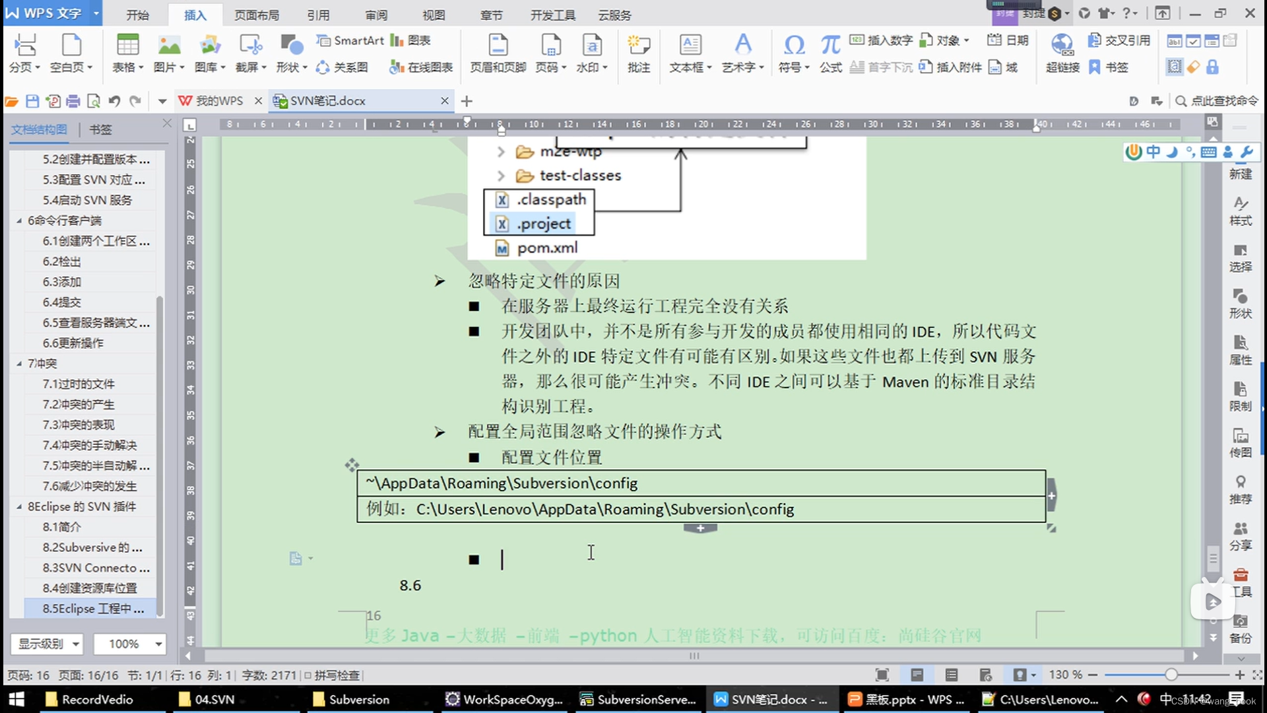Jump to 7.4冲突的手动解决 heading
Viewport: 1267px width, 713px height.
(x=90, y=446)
